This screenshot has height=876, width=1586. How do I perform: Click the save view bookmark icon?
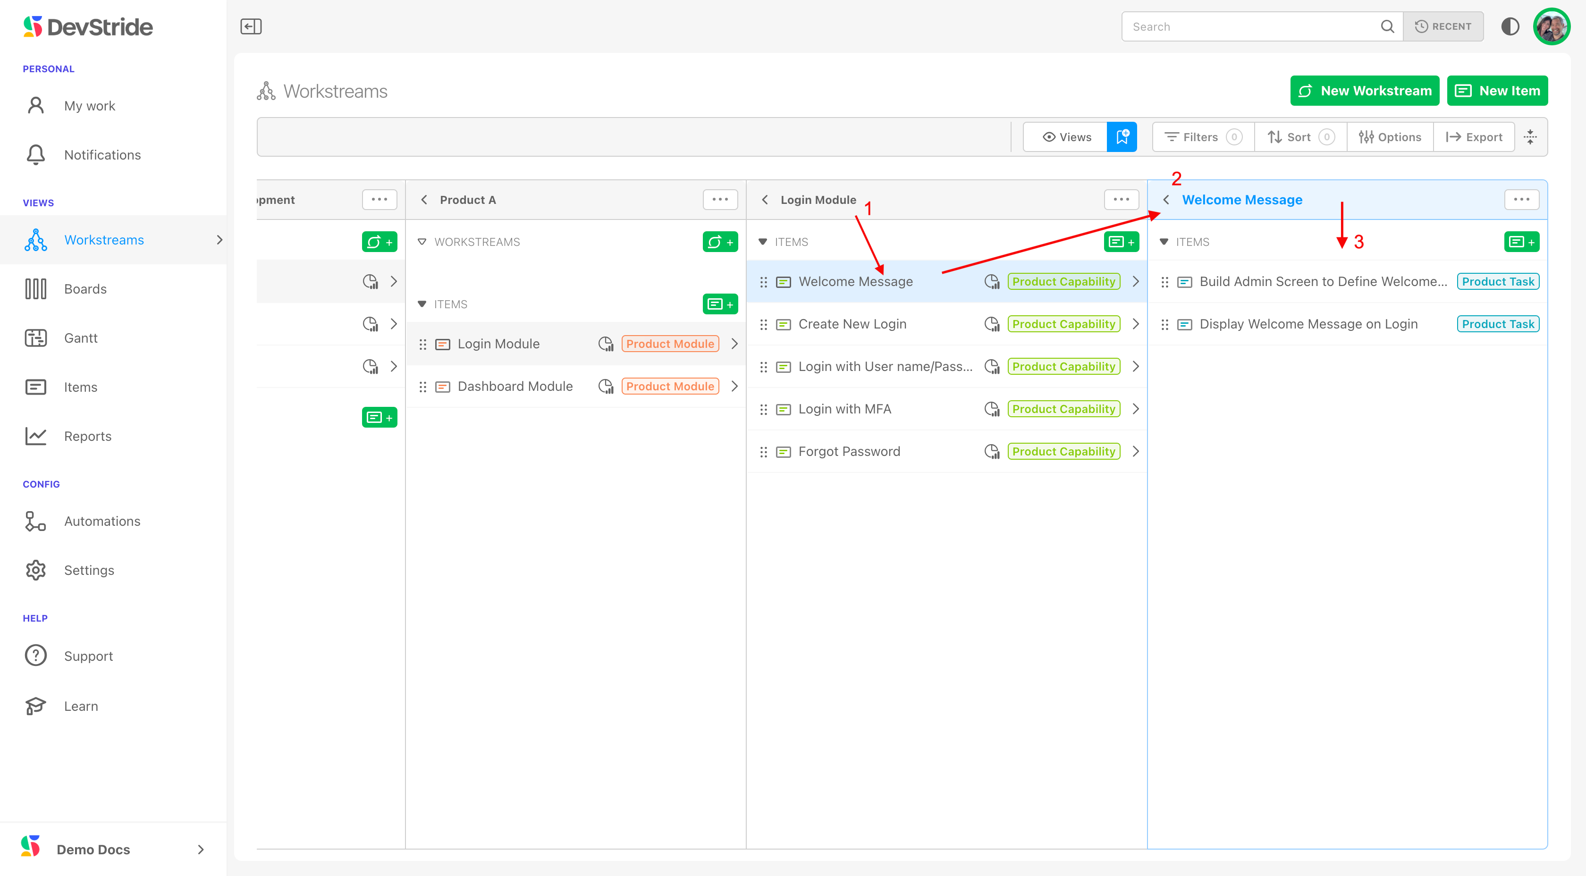coord(1122,137)
